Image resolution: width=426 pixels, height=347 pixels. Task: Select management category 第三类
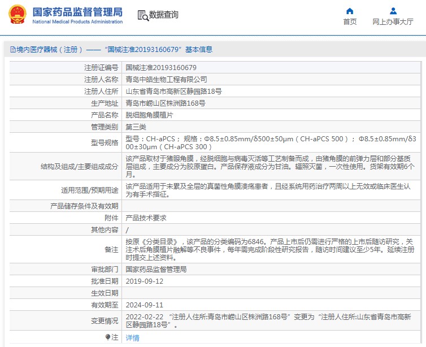[136, 127]
